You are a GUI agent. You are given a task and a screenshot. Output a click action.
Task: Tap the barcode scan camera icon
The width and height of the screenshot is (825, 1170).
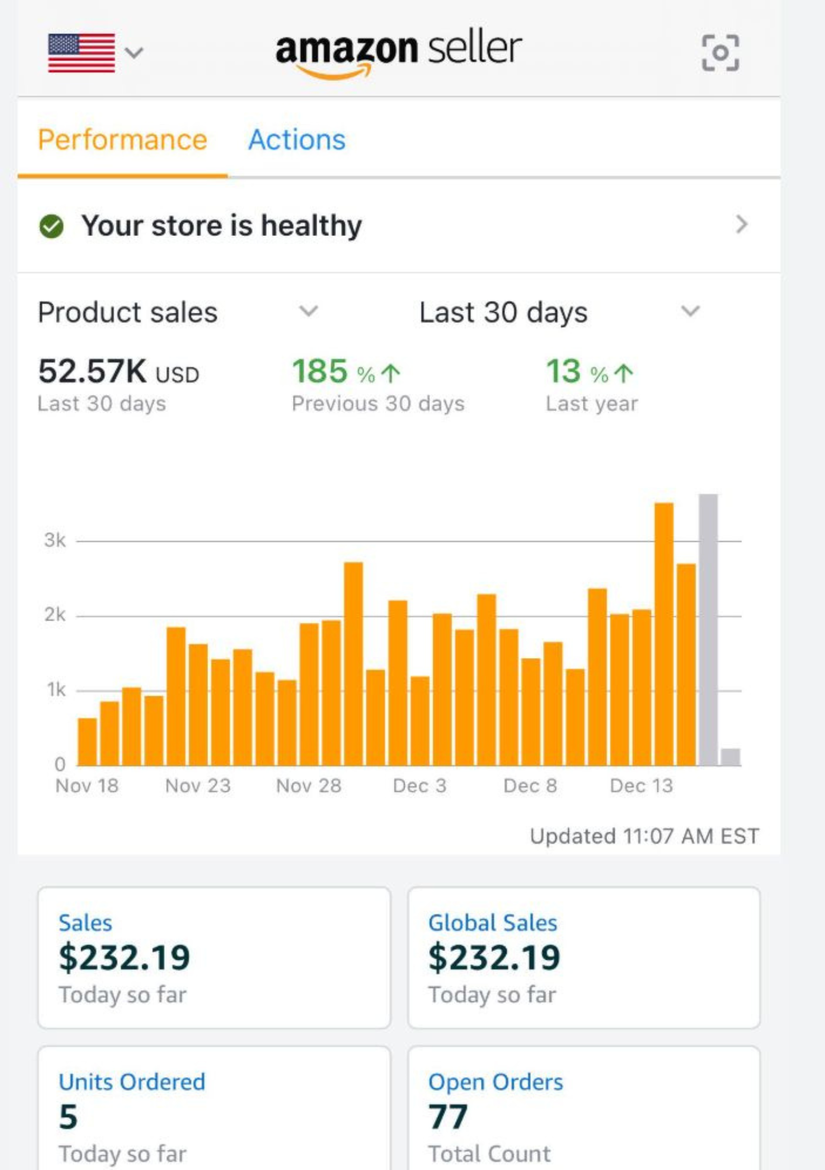point(720,53)
